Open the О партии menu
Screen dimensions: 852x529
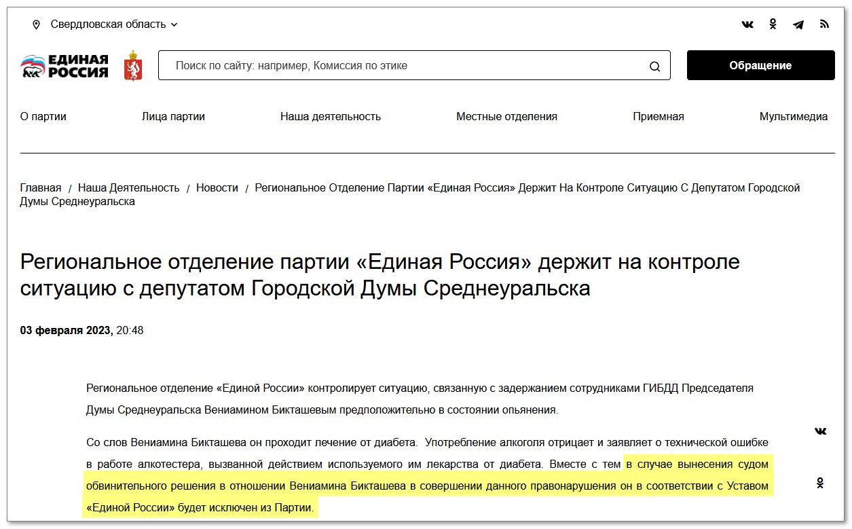43,116
